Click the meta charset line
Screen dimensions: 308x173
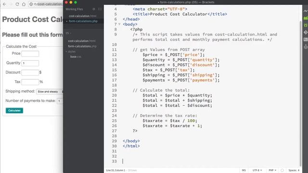(x=160, y=9)
